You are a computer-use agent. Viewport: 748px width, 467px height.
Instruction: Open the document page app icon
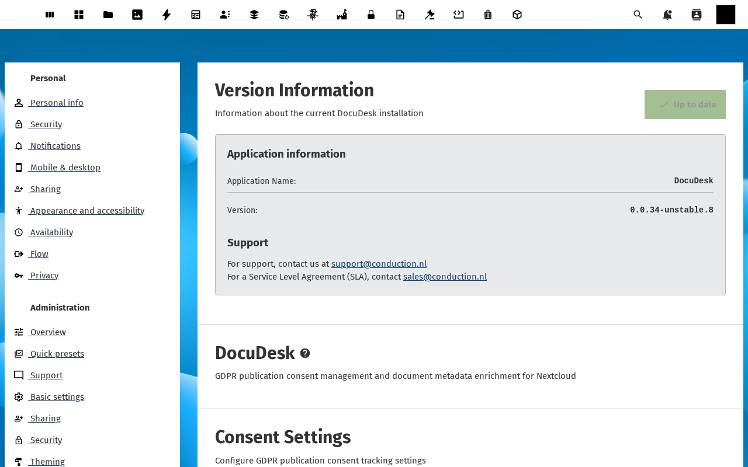pyautogui.click(x=400, y=15)
